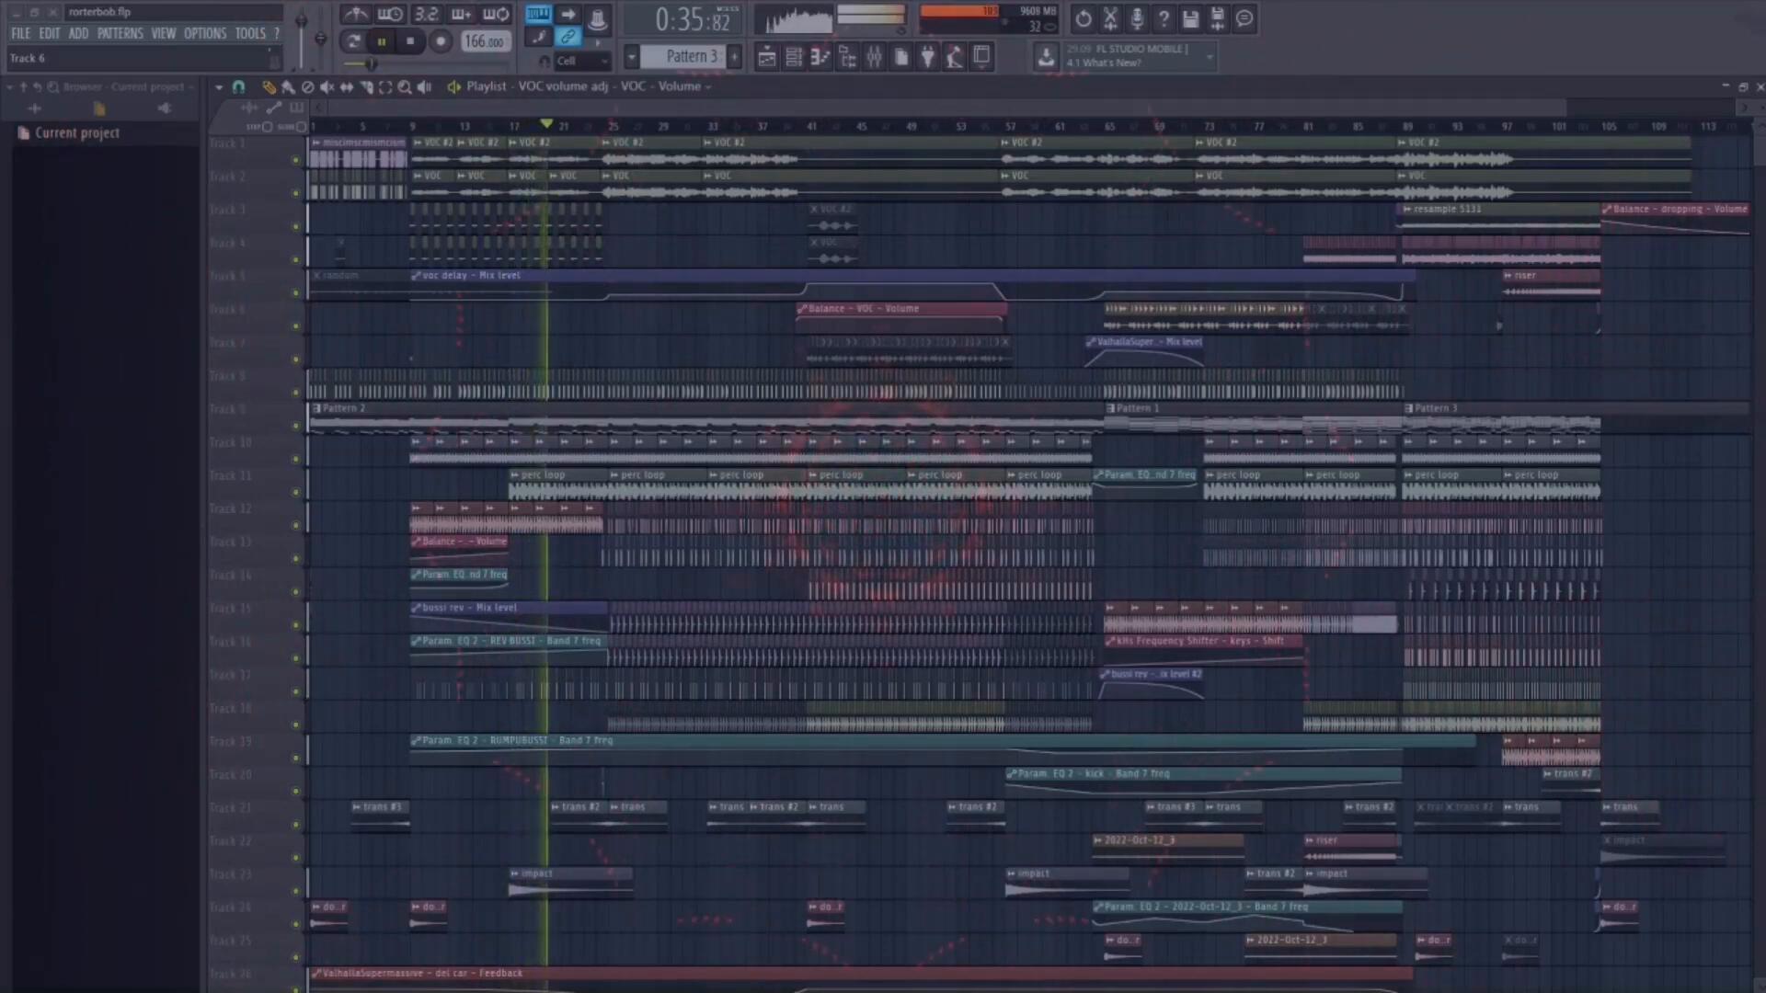This screenshot has width=1766, height=993.
Task: Click the Current project browser item
Action: [77, 133]
